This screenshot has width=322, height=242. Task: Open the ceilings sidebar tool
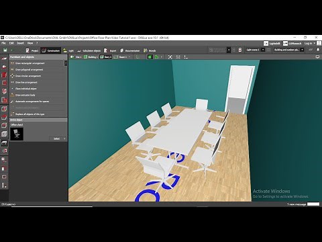(x=4, y=117)
